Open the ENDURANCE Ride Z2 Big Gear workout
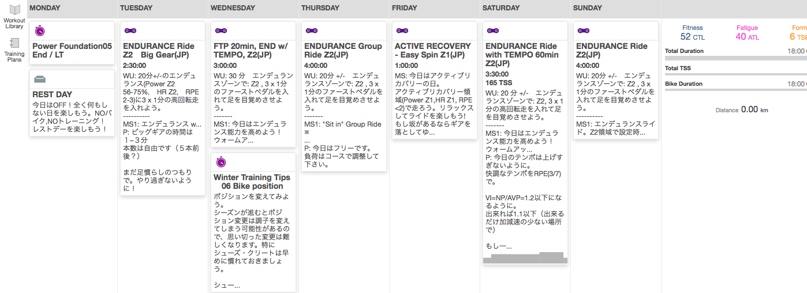 159,50
